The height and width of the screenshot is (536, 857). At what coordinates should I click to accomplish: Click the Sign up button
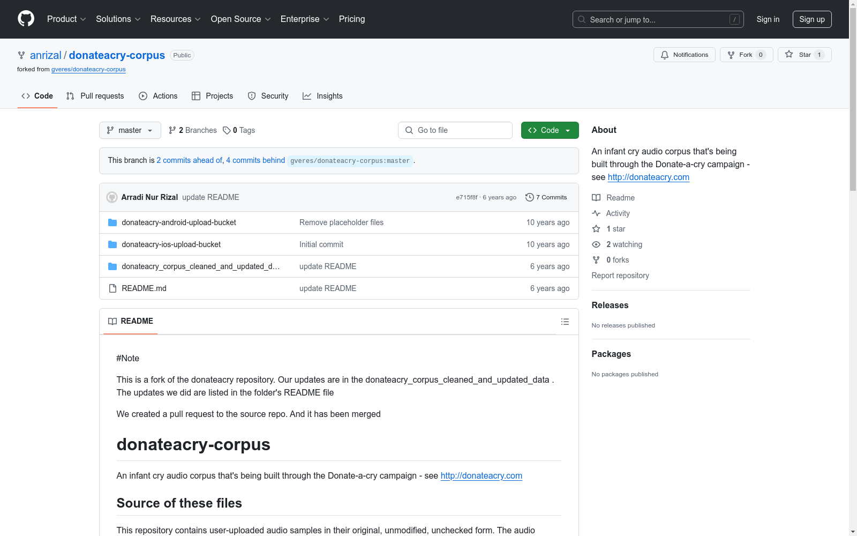pos(812,19)
